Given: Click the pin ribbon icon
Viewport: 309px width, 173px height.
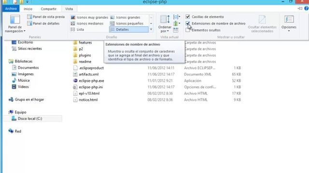Looking at the screenshot, I should point(300,9).
